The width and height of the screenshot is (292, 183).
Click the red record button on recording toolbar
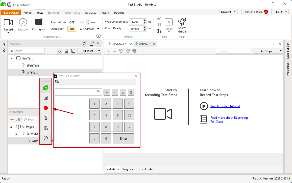point(46,108)
